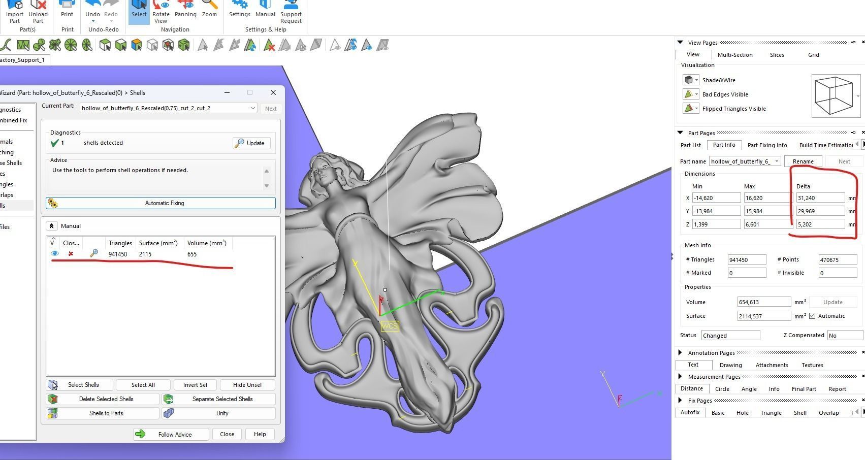Click the green triangle with red X icon
This screenshot has width=865, height=460.
[x=269, y=45]
